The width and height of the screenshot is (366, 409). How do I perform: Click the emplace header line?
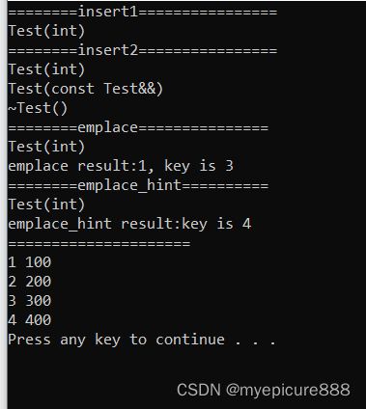(138, 127)
